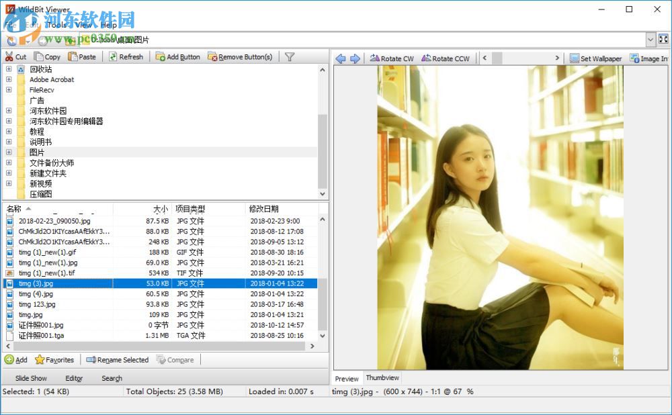Rotate the image clockwise
The image size is (672, 415).
pos(392,58)
